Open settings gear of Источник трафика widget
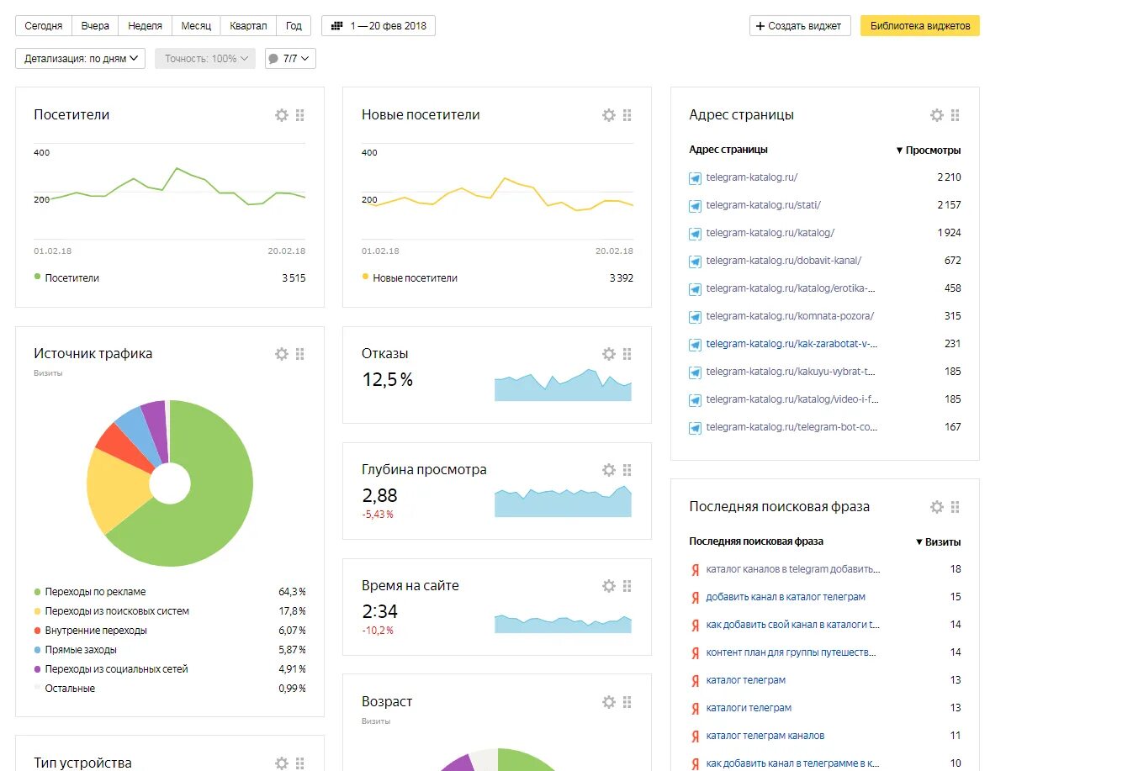Screen dimensions: 1133x771 click(x=282, y=354)
